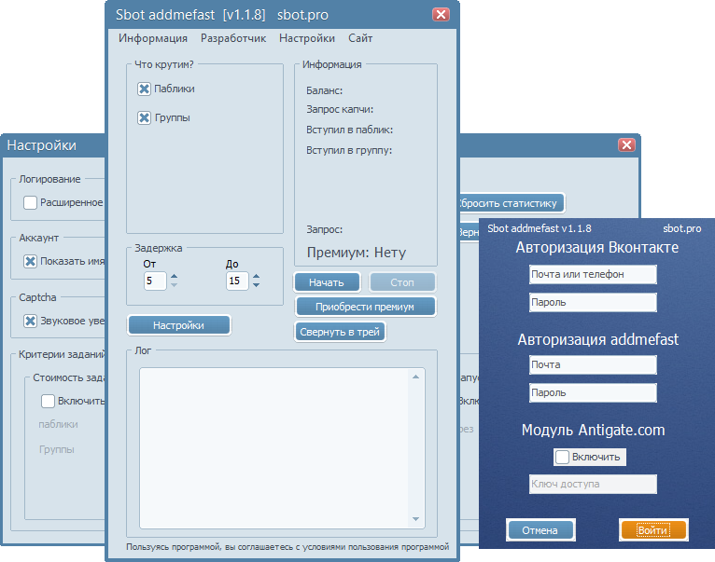The image size is (715, 562).
Task: Click Сбросить статистику button in settings window
Action: coord(512,203)
